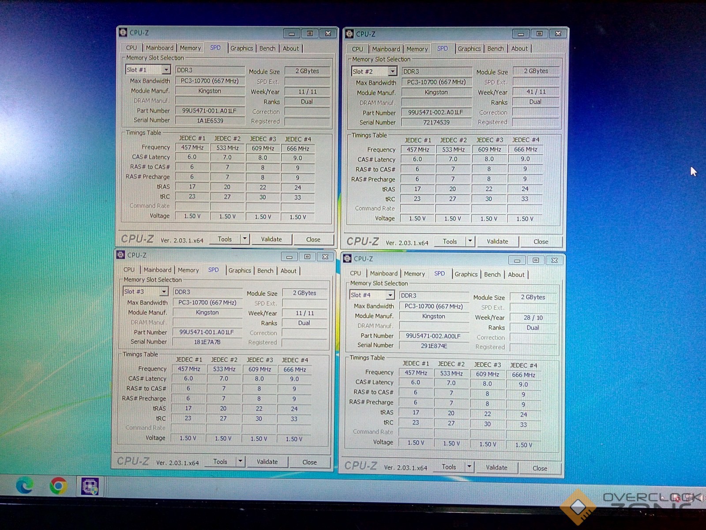706x530 pixels.
Task: Click part number 99U5471-002.A00LF in Slot #4
Action: pyautogui.click(x=434, y=336)
